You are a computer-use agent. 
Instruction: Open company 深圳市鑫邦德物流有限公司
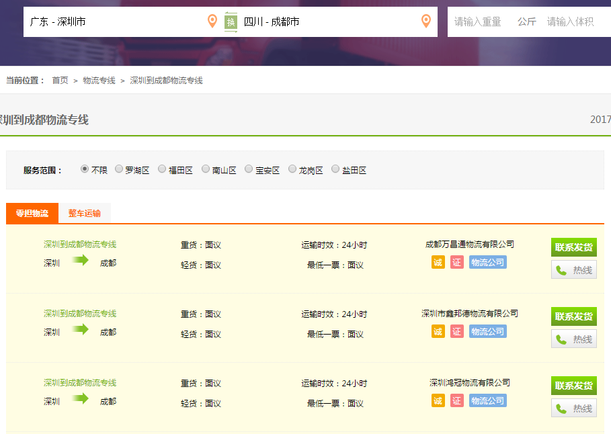click(x=470, y=313)
